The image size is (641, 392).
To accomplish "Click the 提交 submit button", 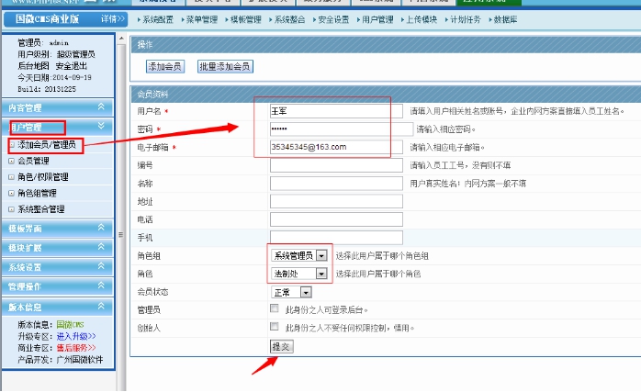I will click(x=281, y=346).
